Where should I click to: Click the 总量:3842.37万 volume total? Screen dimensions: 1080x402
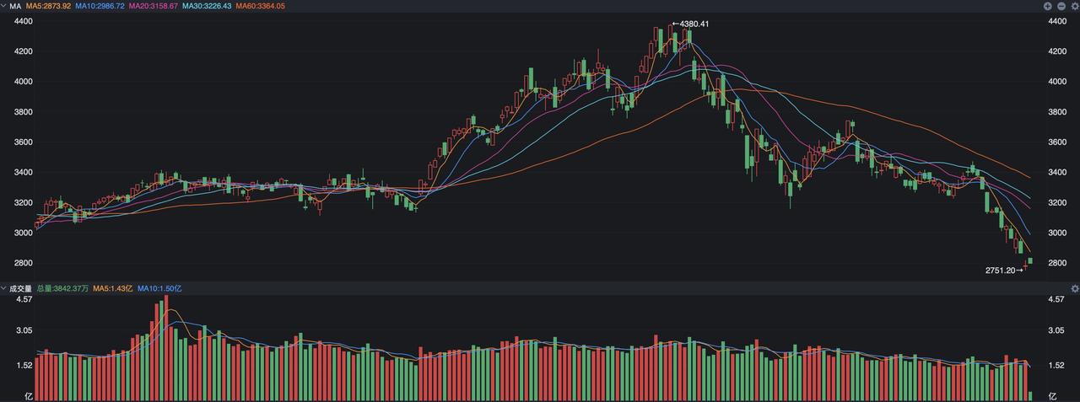62,288
